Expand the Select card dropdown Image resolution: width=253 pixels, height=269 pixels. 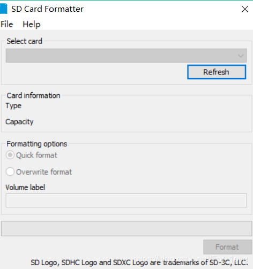point(126,56)
